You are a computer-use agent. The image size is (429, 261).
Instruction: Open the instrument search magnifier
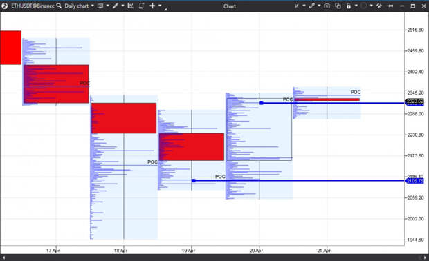[x=59, y=6]
